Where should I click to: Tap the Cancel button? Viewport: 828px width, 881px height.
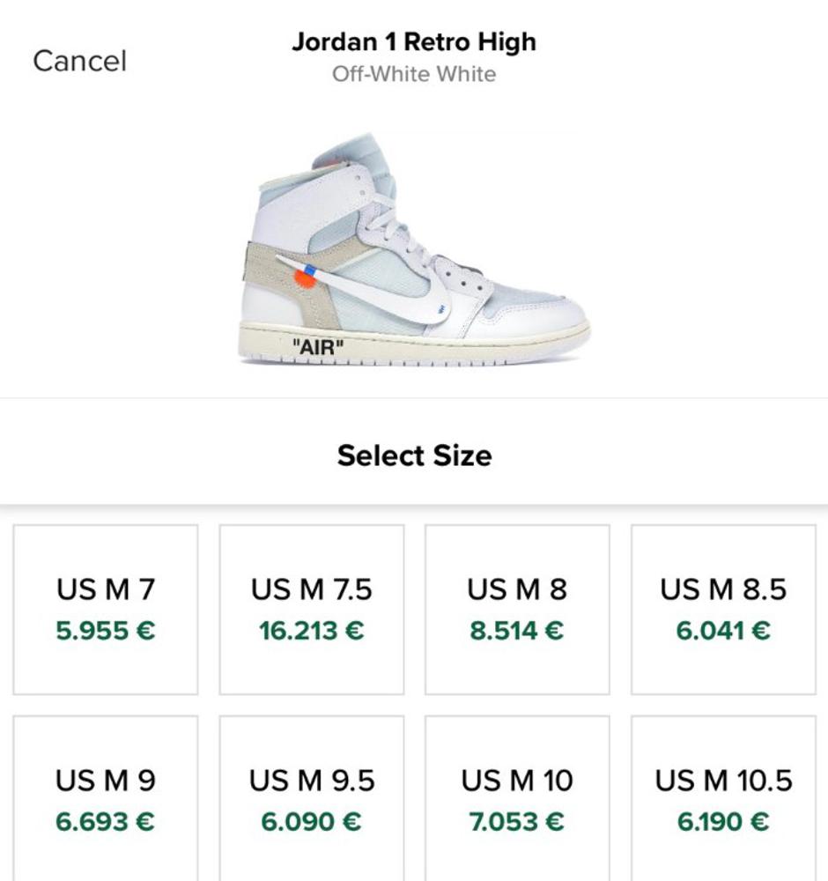[80, 61]
